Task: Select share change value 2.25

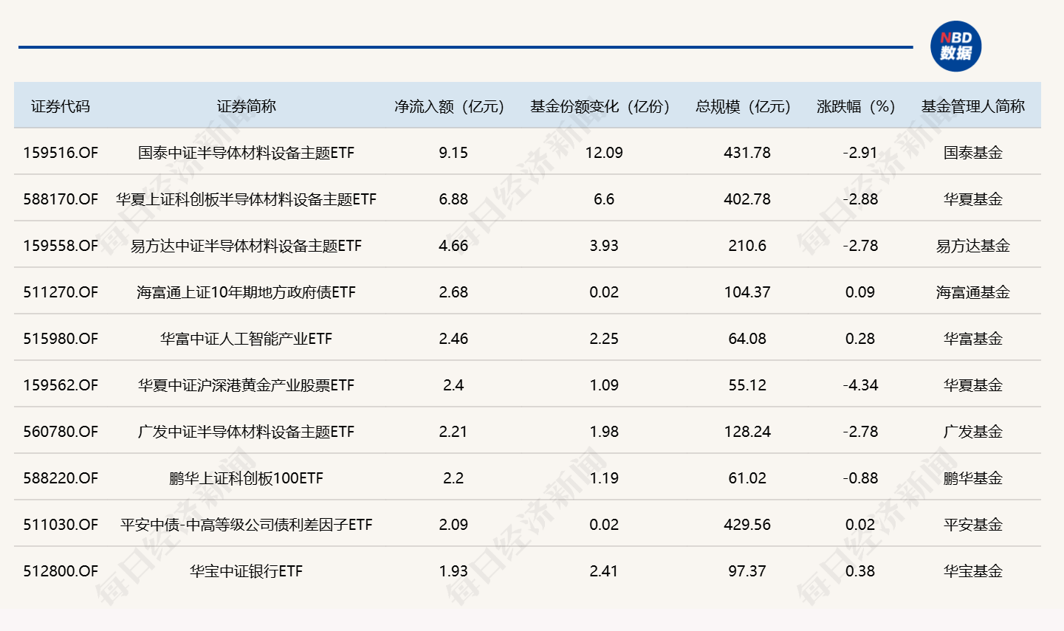Action: tap(604, 339)
